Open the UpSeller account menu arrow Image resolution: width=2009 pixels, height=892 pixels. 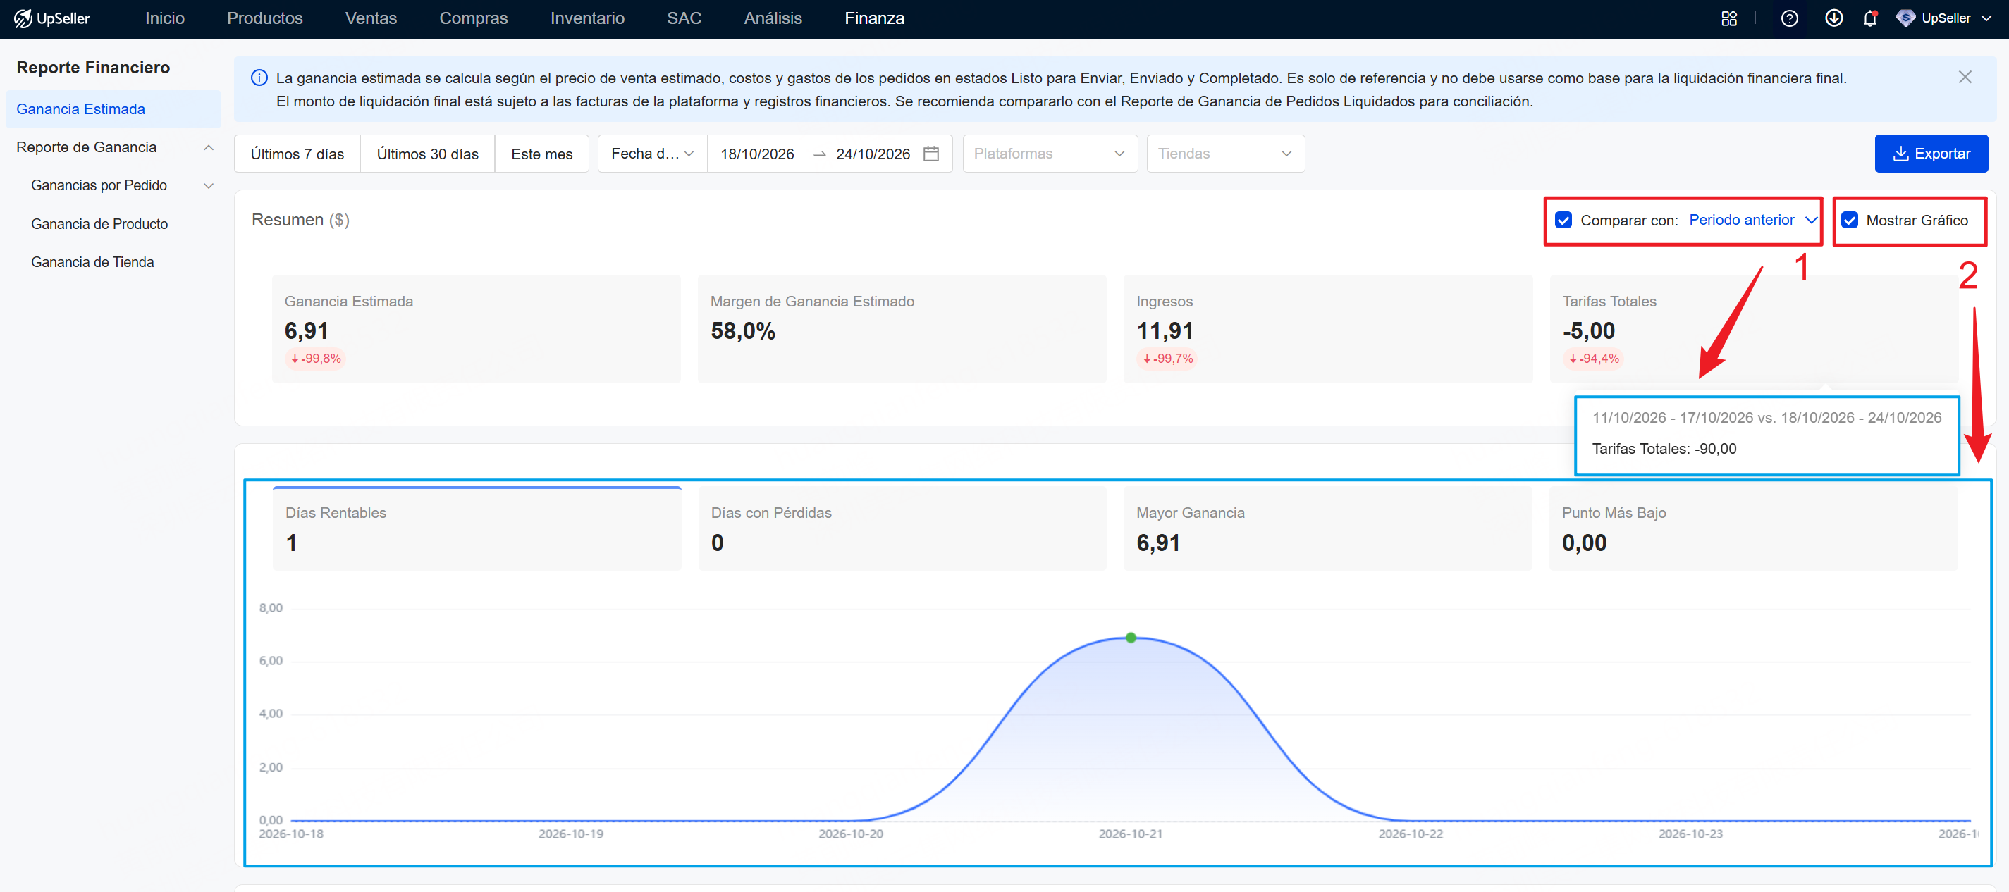[1986, 19]
